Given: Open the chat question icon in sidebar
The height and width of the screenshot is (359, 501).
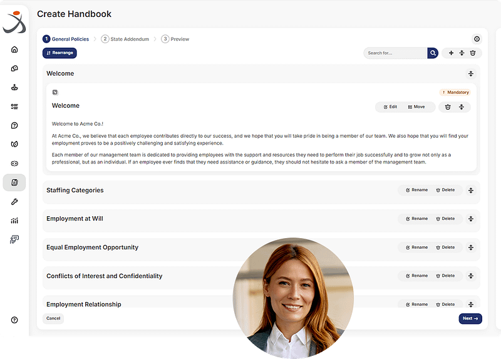Looking at the screenshot, I should pyautogui.click(x=14, y=125).
